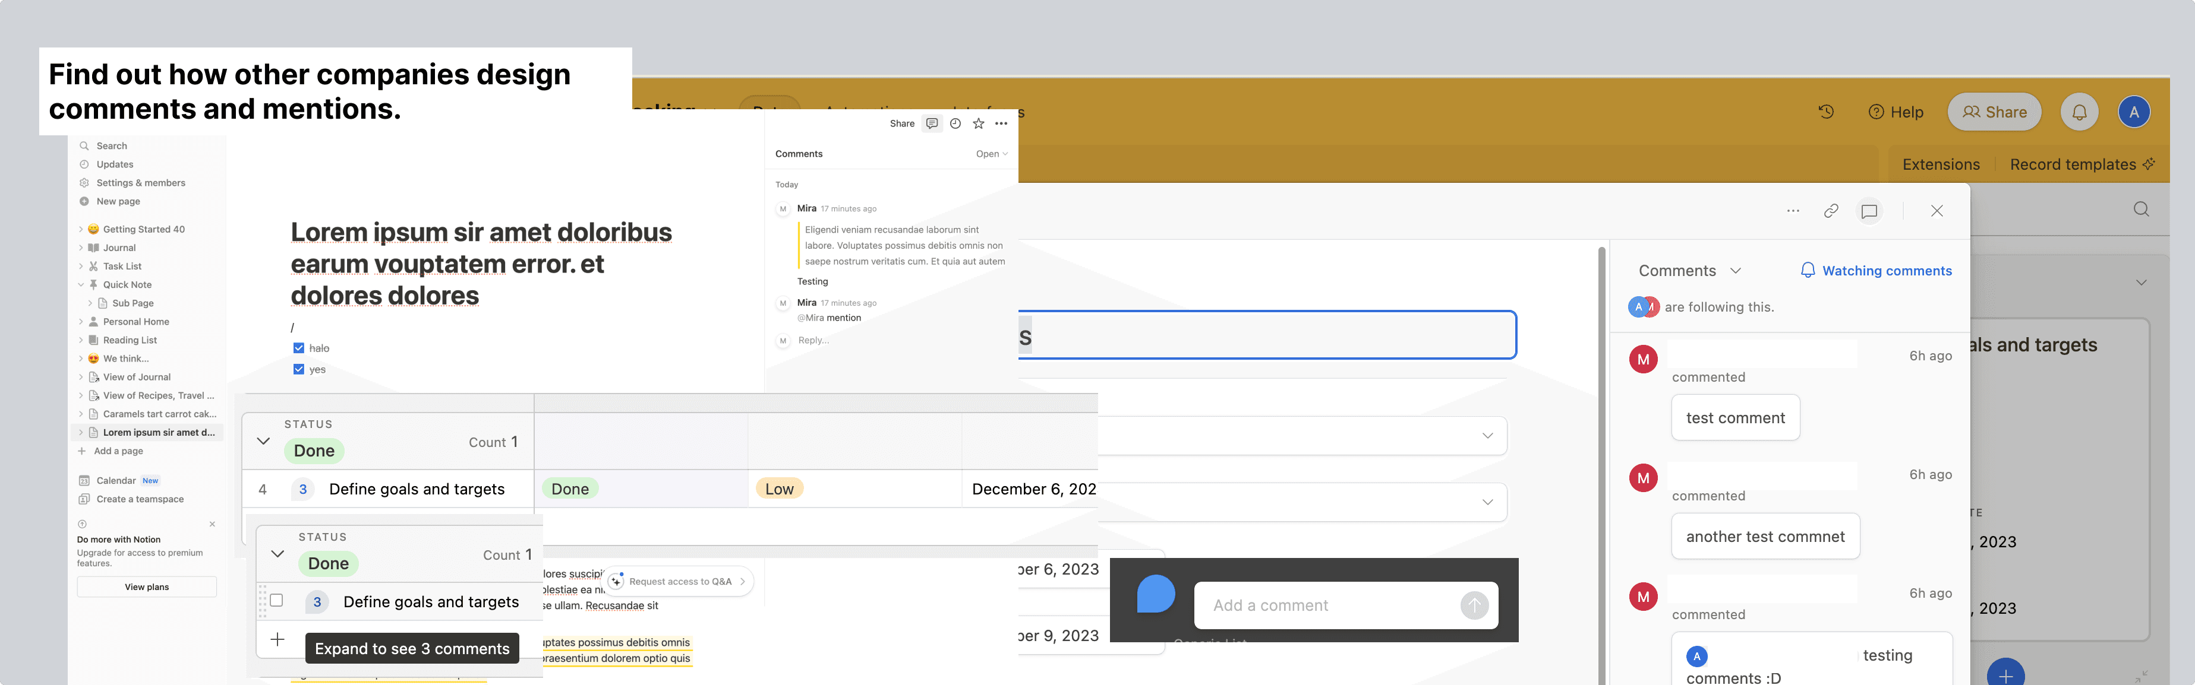
Task: Click the Done status cell in row 4
Action: 570,489
